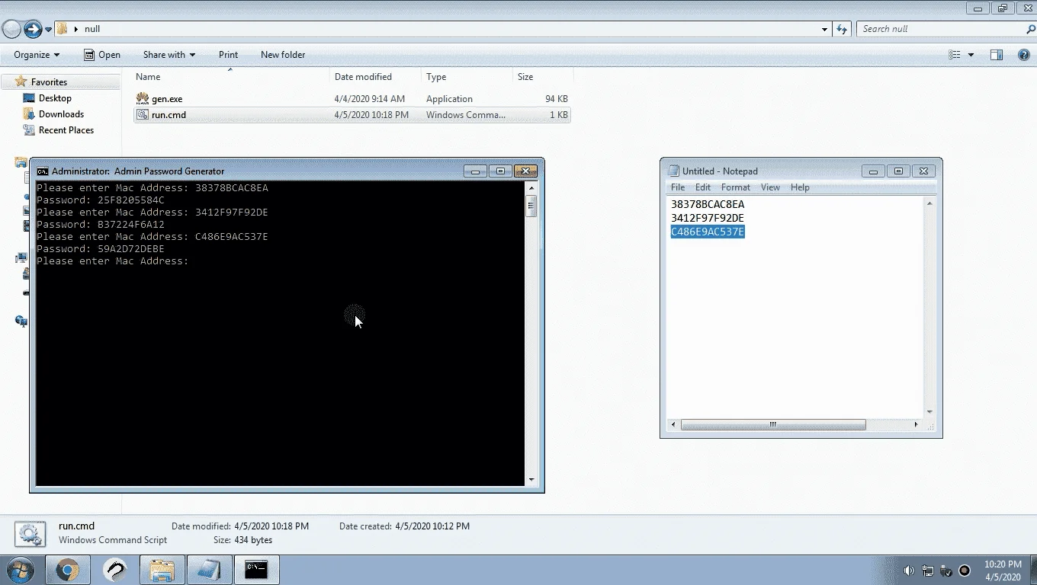Click Notepad horizontal scrollbar thumb
Image resolution: width=1037 pixels, height=585 pixels.
point(773,424)
